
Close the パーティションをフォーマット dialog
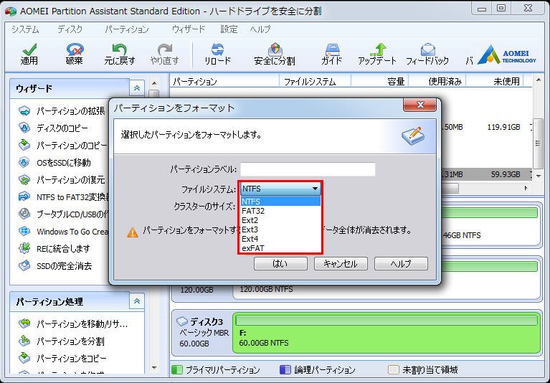[420, 105]
